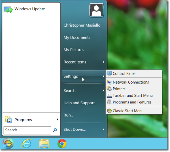Viewport: 170px width, 152px height.
Task: Expand Recent Items submenu arrow
Action: pyautogui.click(x=104, y=62)
